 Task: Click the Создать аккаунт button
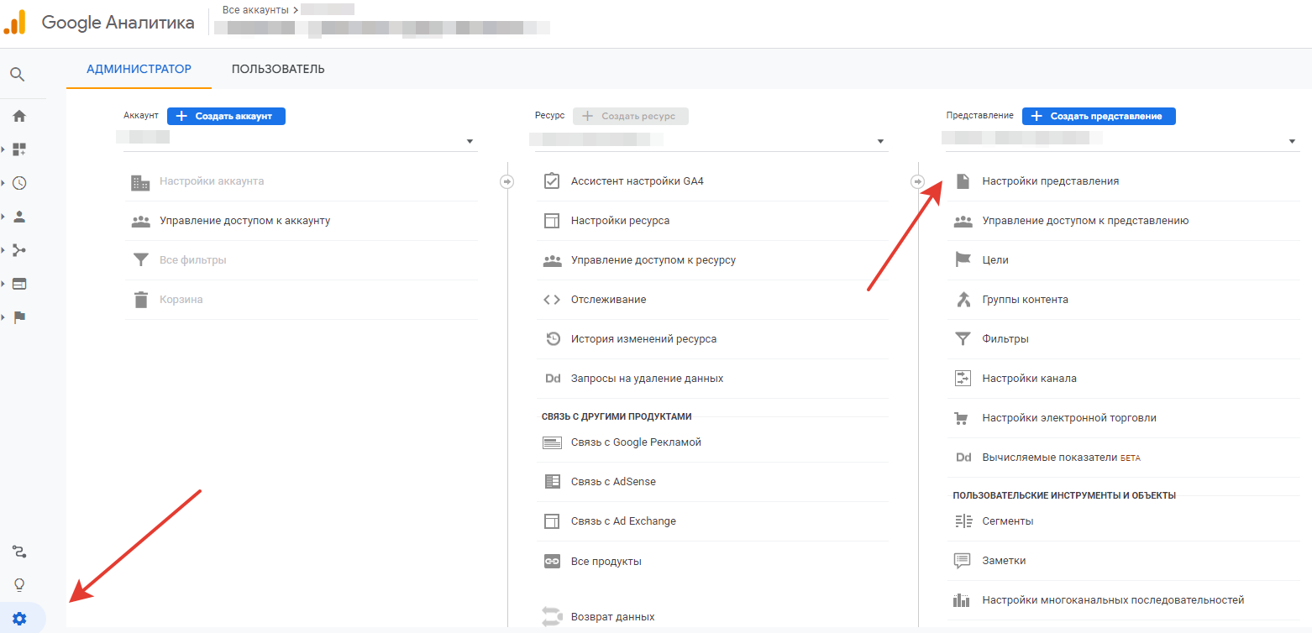[226, 116]
